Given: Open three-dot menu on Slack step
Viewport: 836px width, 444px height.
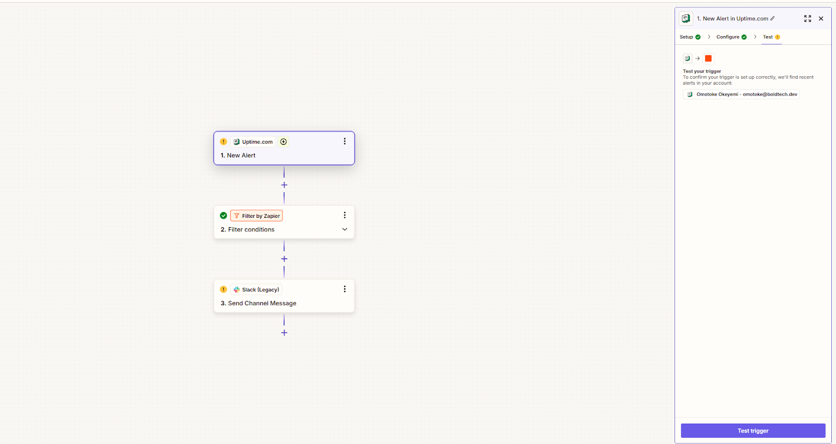Looking at the screenshot, I should tap(344, 289).
